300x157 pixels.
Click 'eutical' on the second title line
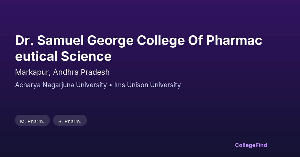tap(36, 56)
